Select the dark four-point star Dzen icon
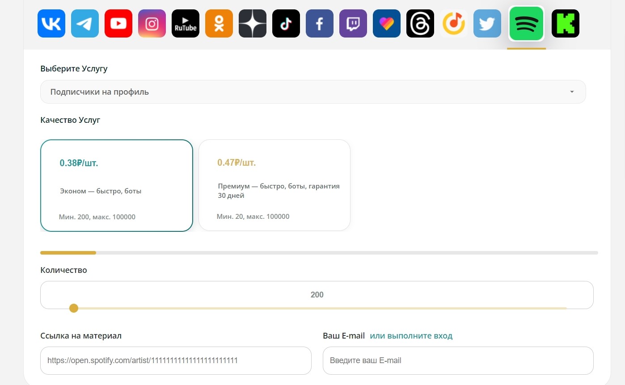The image size is (625, 385). (x=253, y=24)
